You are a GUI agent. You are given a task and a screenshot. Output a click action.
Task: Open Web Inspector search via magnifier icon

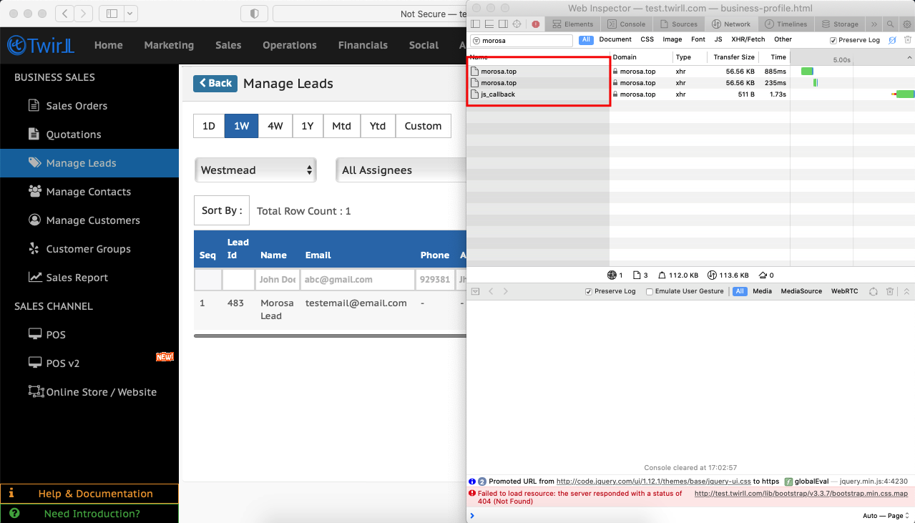[891, 24]
